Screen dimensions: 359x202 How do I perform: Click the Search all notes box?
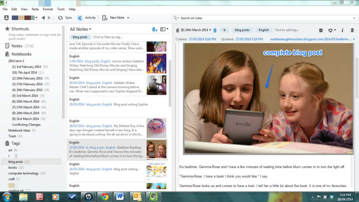[x=265, y=18]
